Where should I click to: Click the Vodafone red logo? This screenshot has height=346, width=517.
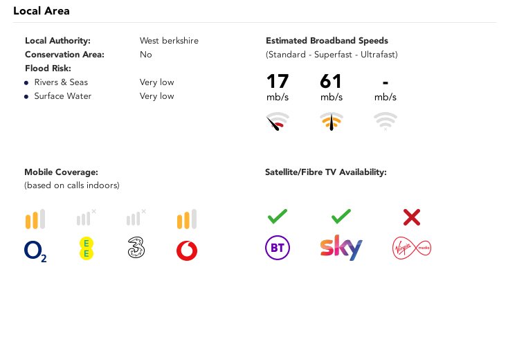click(187, 251)
